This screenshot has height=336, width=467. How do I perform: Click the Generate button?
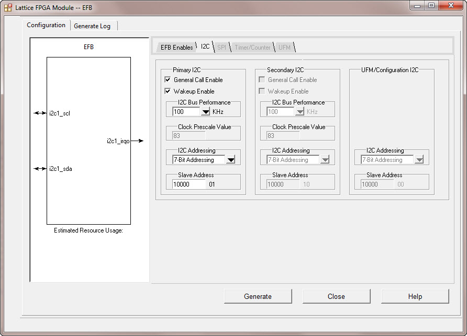click(x=258, y=296)
